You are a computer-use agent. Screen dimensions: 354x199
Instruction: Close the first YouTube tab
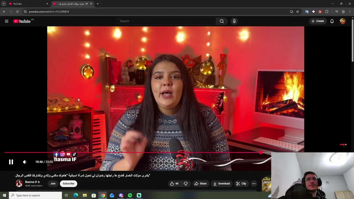[x=47, y=4]
